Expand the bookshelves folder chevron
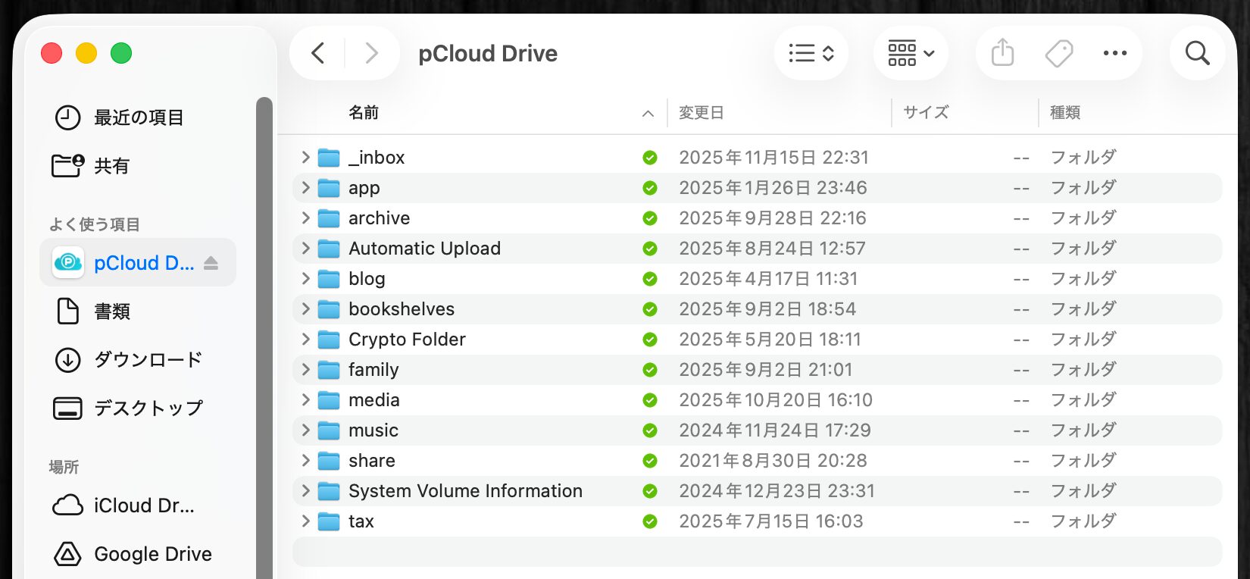This screenshot has width=1250, height=579. point(305,309)
